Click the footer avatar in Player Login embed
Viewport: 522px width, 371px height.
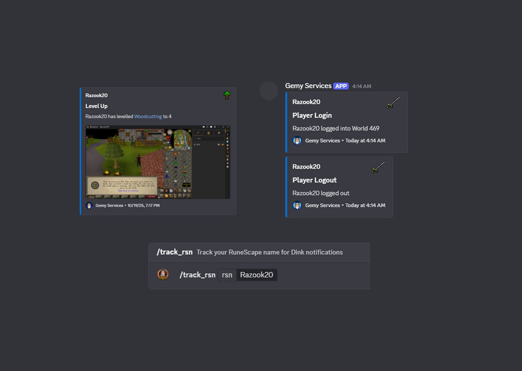point(297,141)
